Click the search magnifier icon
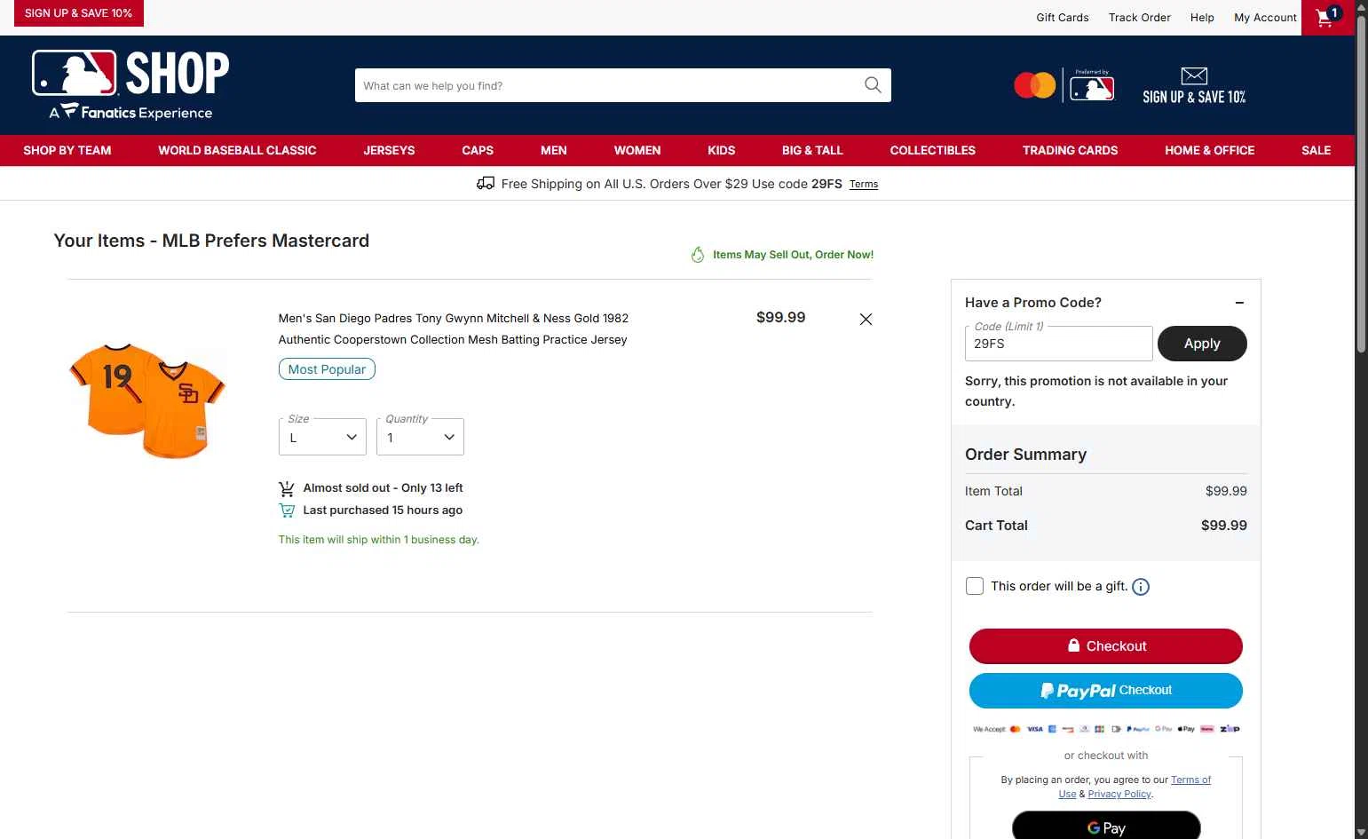This screenshot has width=1368, height=839. tap(873, 85)
